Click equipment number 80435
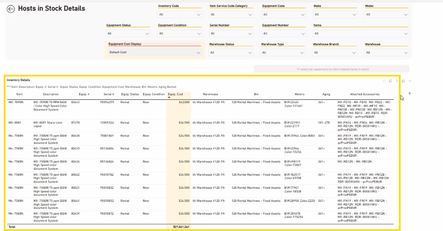Image resolution: width=443 pixels, height=231 pixels. point(75,149)
